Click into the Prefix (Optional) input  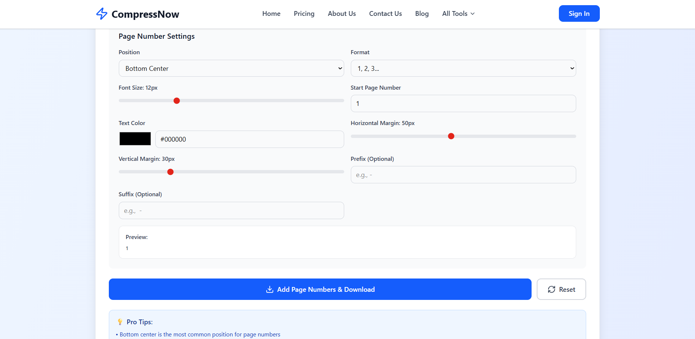pyautogui.click(x=463, y=175)
